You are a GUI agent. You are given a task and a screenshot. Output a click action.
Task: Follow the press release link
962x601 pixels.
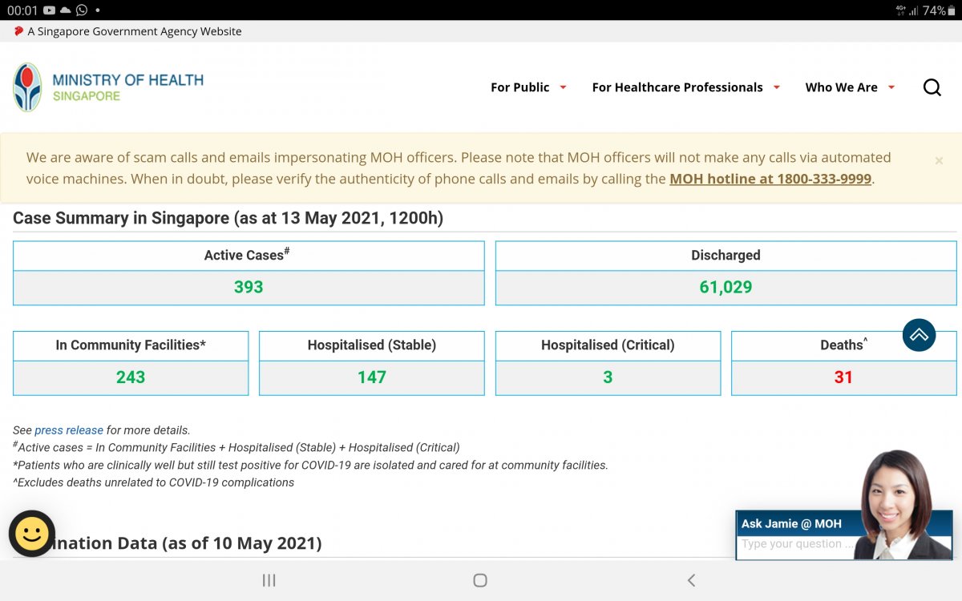[x=69, y=430]
